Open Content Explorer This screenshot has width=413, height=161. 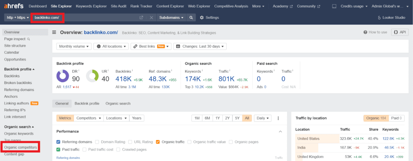pyautogui.click(x=170, y=6)
